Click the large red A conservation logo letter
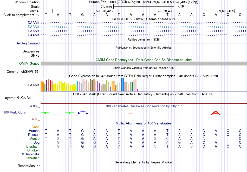The height and width of the screenshot is (172, 247). pyautogui.click(x=216, y=113)
